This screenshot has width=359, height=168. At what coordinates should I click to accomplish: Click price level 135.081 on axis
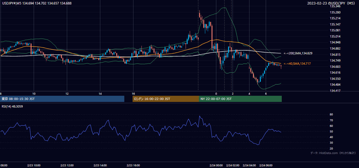click(335, 31)
